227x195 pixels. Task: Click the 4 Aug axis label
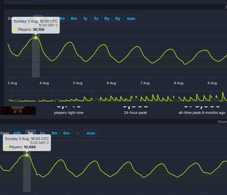coord(44,83)
